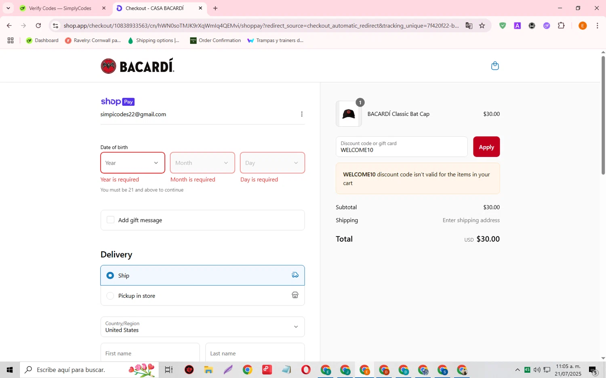Open Google Translate icon in address bar
Screen dimensions: 606x378
click(x=469, y=25)
